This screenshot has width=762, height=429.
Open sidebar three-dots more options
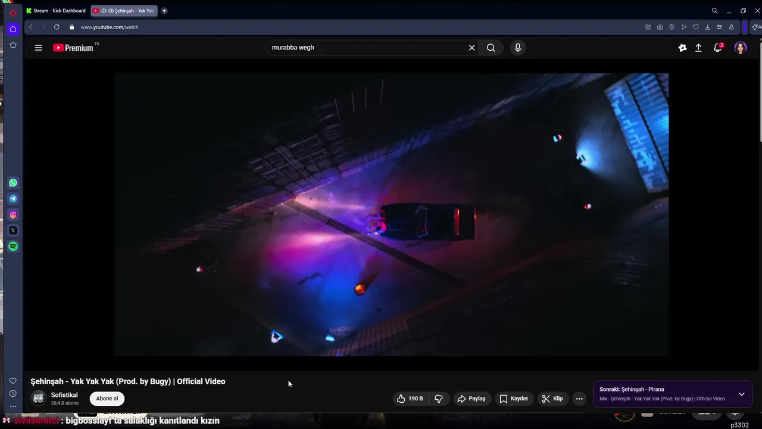coord(13,406)
